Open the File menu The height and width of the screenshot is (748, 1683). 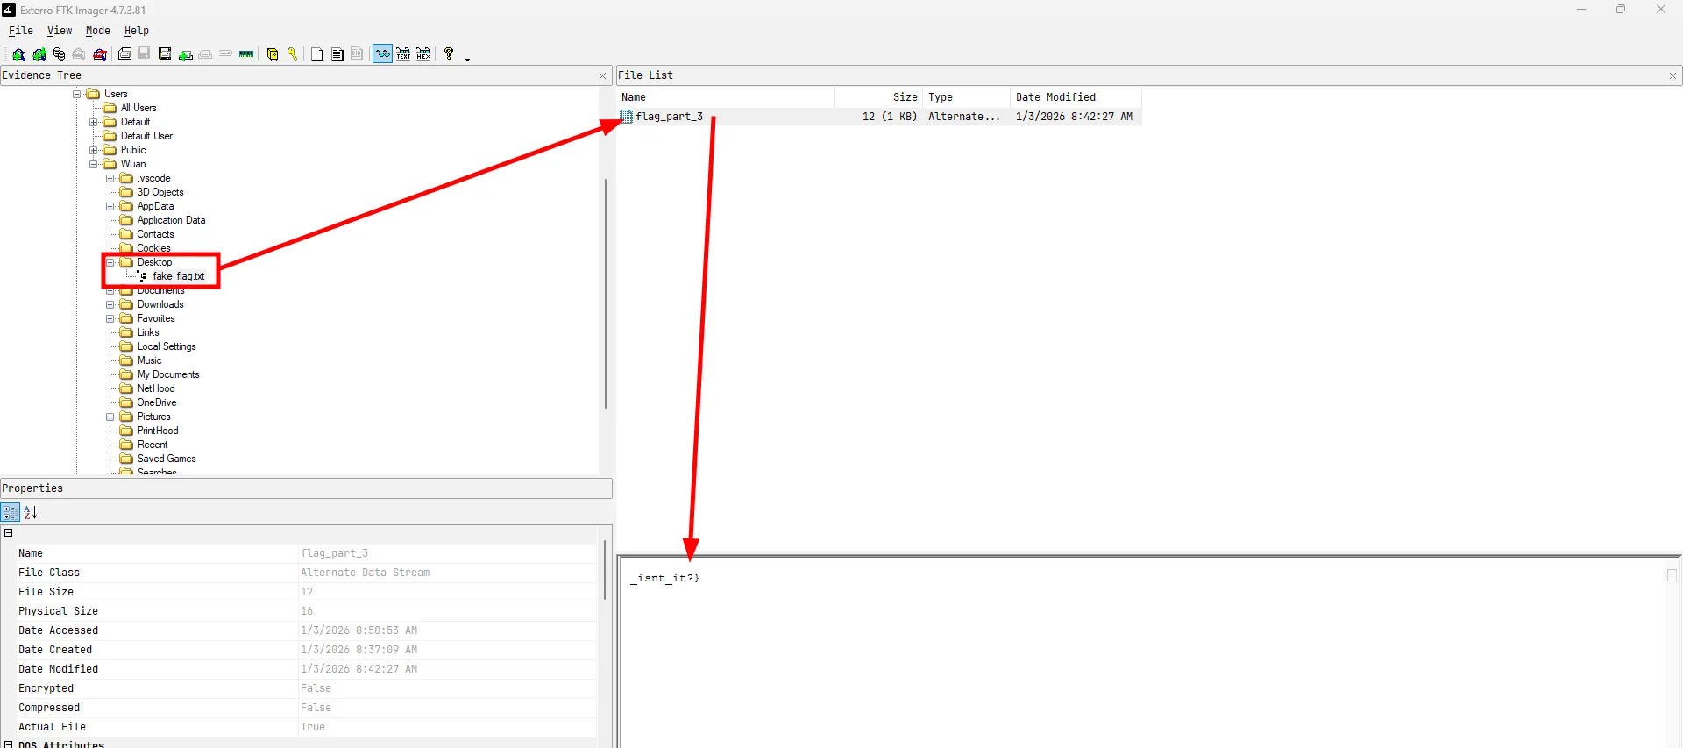21,31
